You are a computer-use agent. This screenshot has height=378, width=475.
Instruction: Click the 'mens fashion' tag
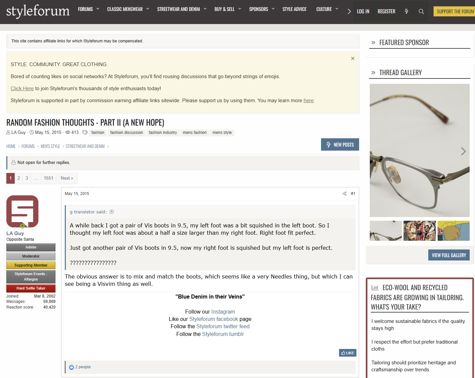point(195,133)
